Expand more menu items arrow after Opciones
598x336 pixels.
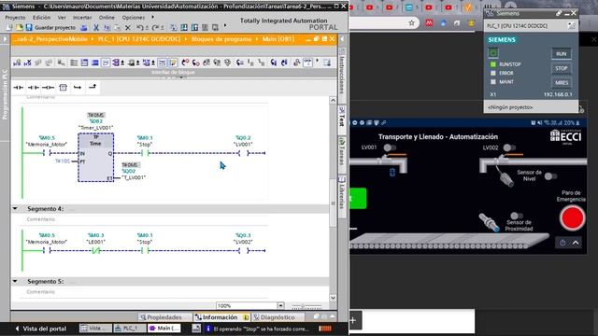[x=152, y=17]
